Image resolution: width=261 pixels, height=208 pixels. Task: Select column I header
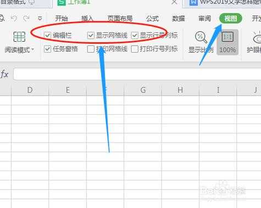[x=218, y=90]
